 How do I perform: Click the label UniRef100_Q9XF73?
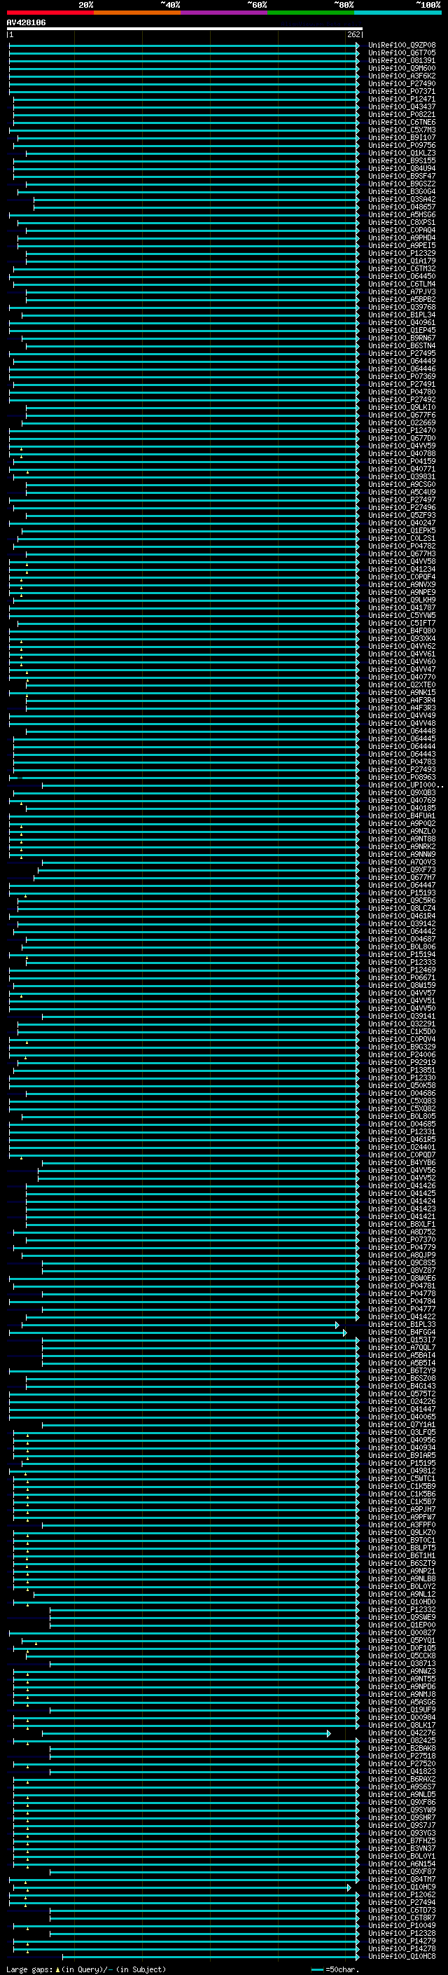point(402,870)
